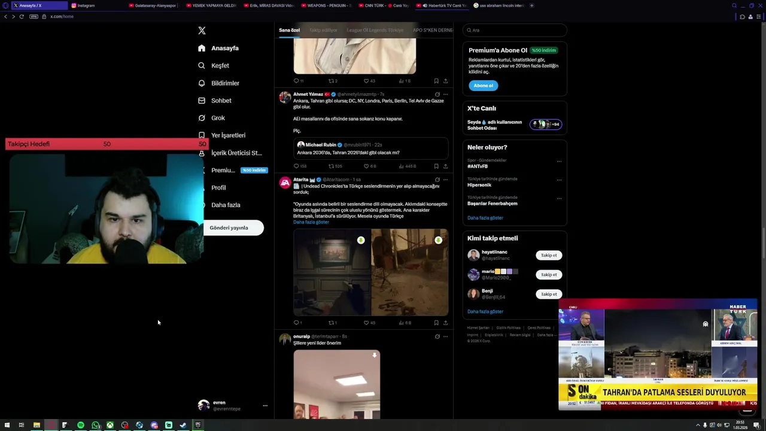Screen dimensions: 766x431
Task: Open quoted Michael Rubin post
Action: (x=370, y=148)
